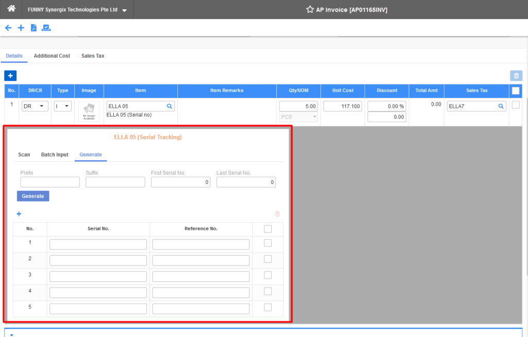The image size is (528, 337).
Task: Open the DR/CR dropdown
Action: tap(35, 106)
